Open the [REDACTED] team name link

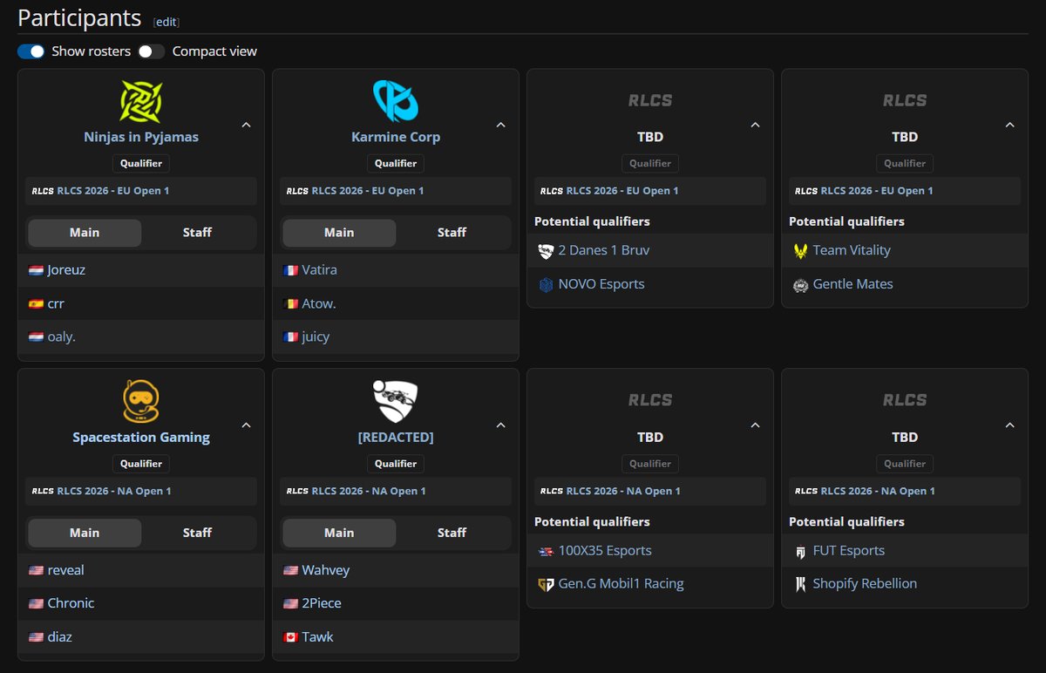(396, 437)
